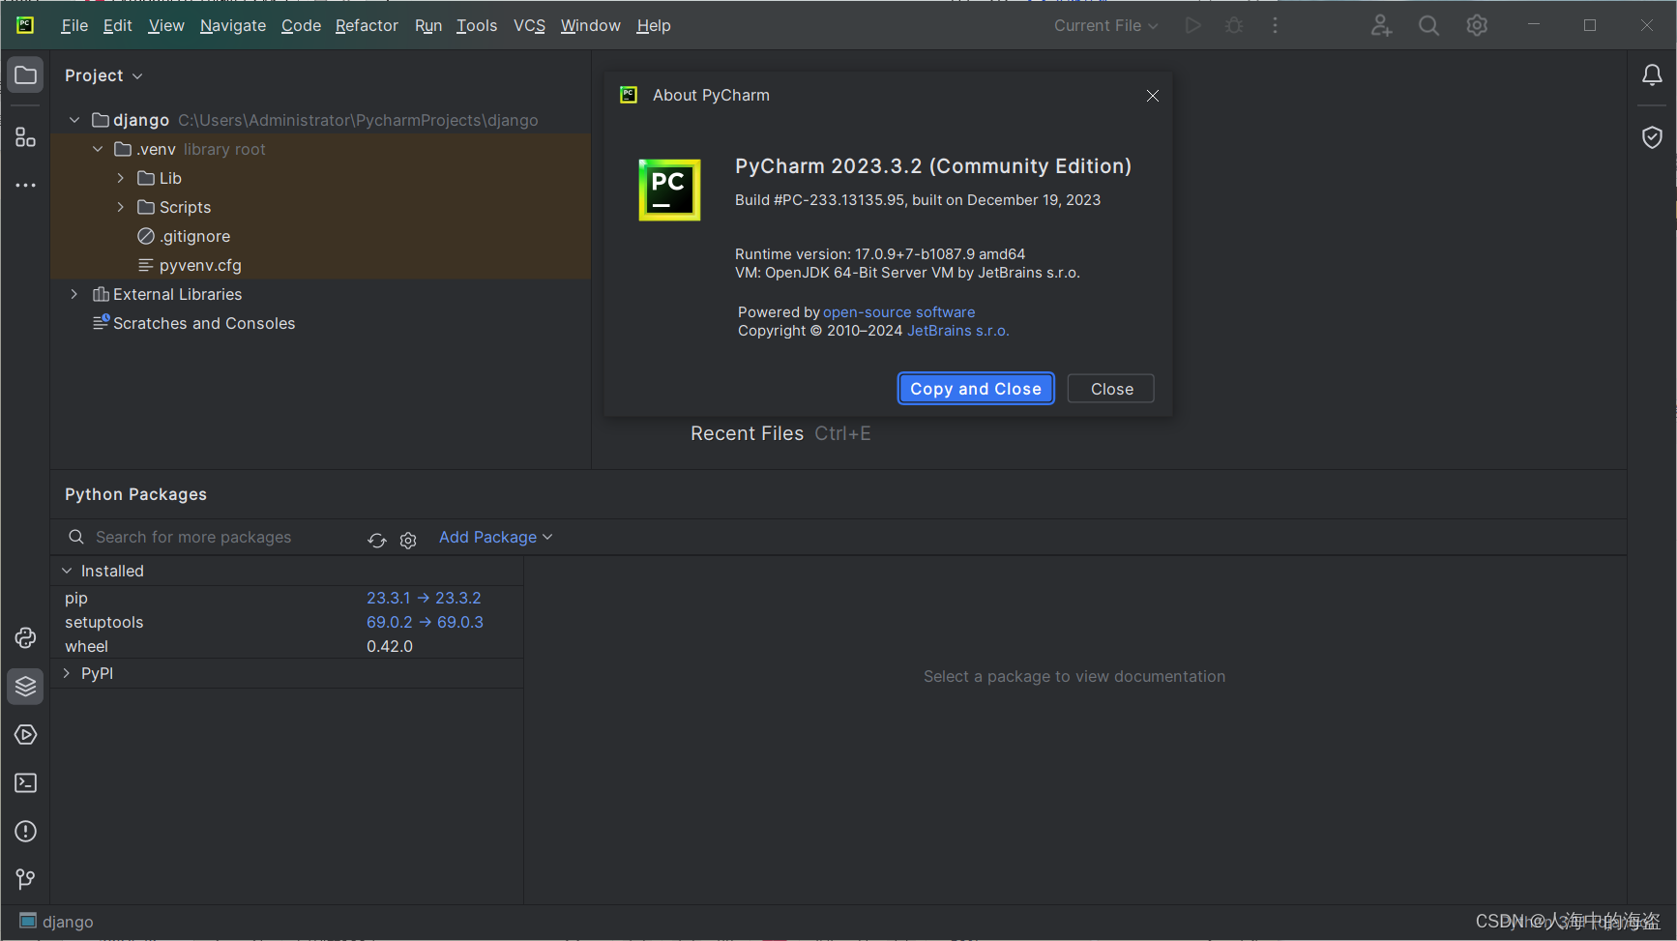1677x941 pixels.
Task: Open Search Everywhere magnifier icon
Action: (1428, 25)
